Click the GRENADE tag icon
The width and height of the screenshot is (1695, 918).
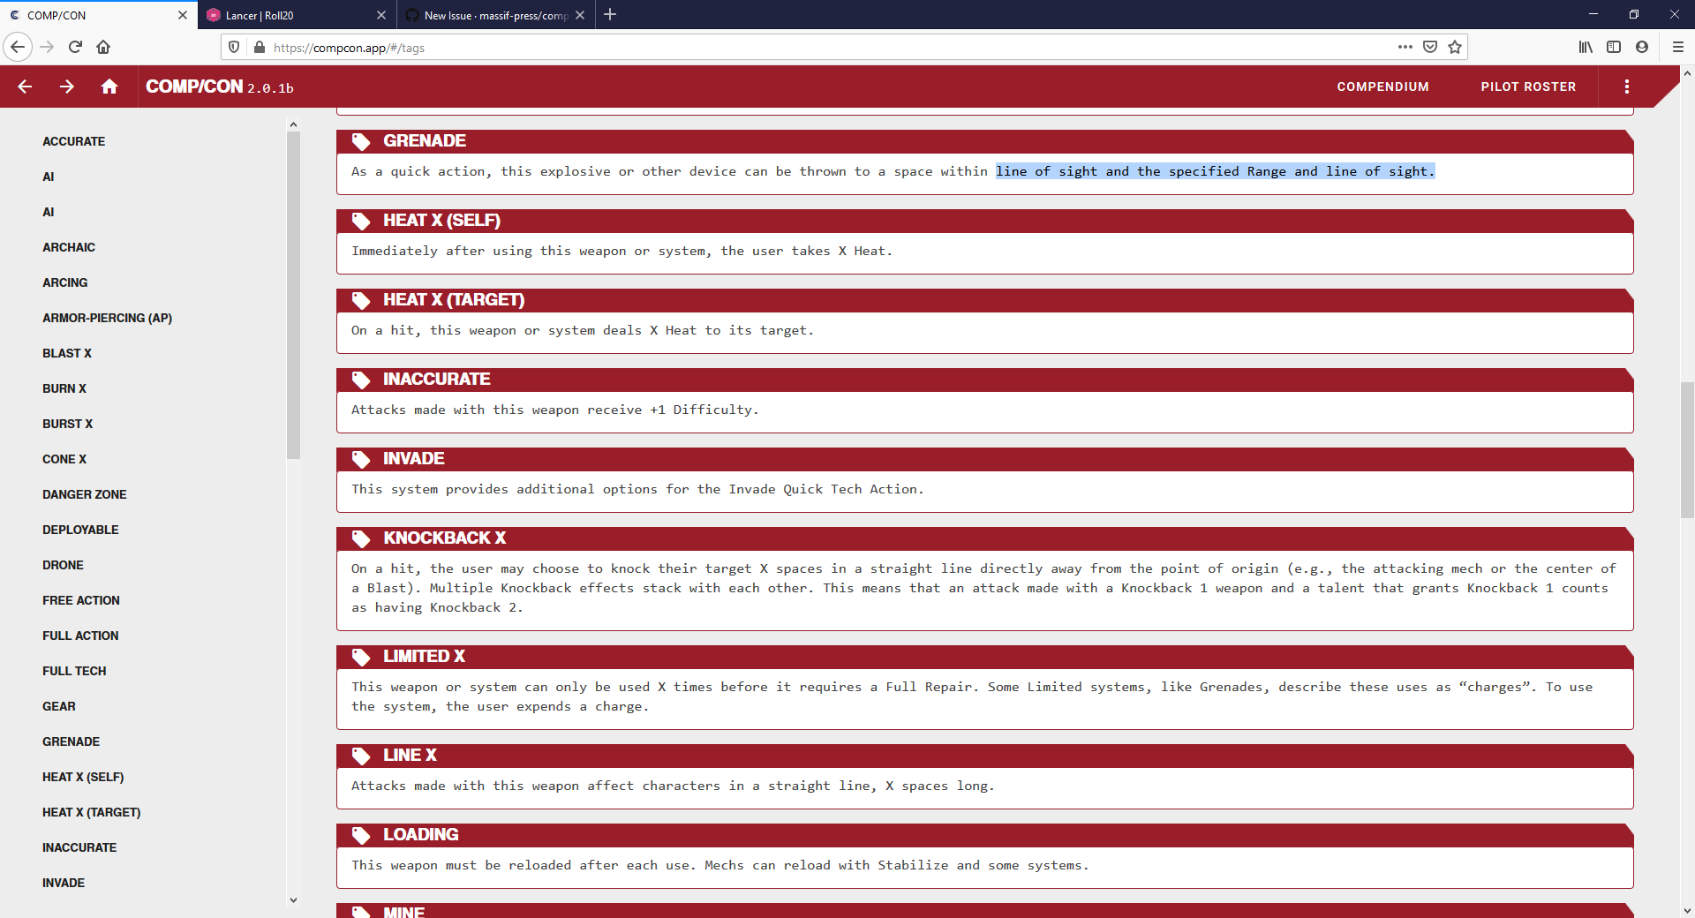(x=361, y=141)
